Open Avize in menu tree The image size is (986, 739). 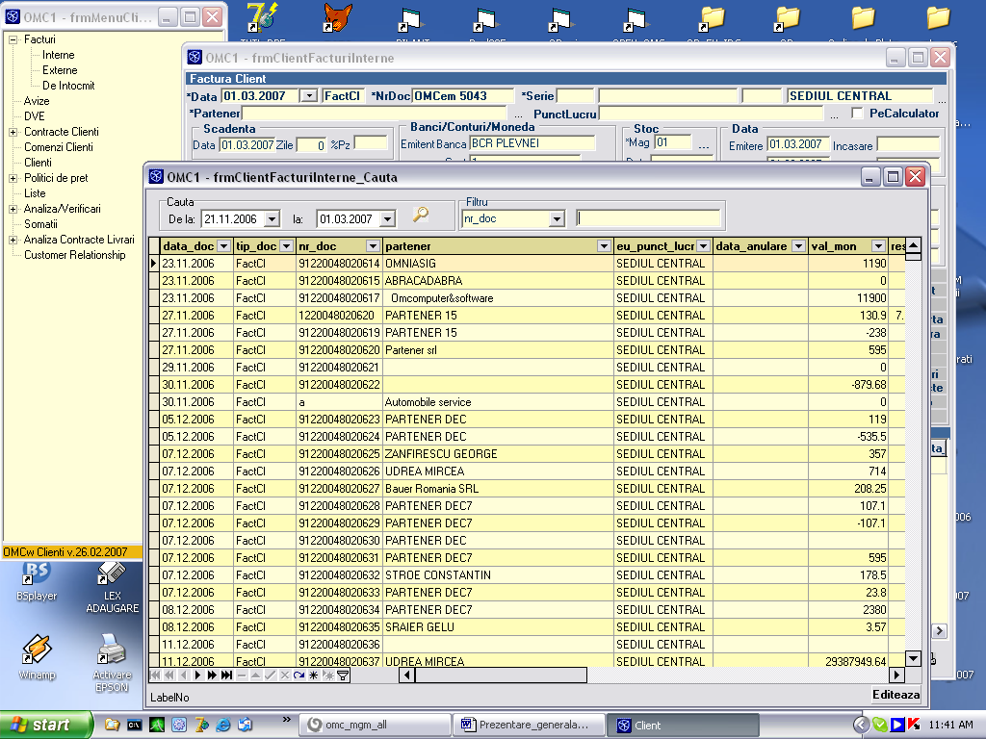tap(37, 101)
